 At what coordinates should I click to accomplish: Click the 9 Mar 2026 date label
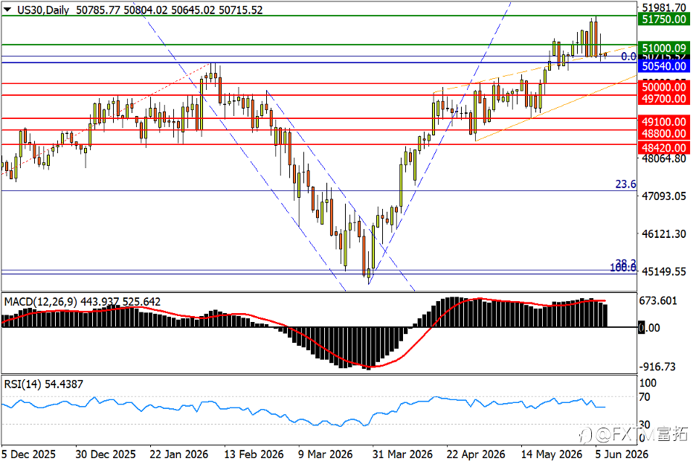coord(325,454)
